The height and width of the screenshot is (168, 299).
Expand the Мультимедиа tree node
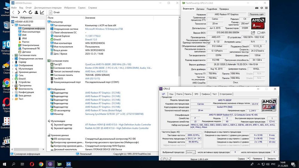[x=13, y=69]
